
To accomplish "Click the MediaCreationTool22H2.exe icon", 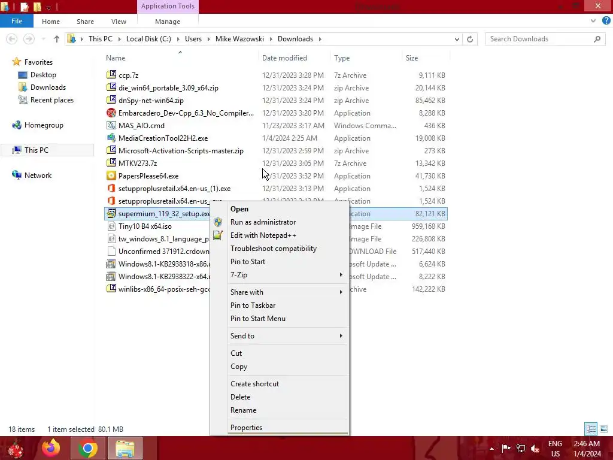I will [x=111, y=138].
